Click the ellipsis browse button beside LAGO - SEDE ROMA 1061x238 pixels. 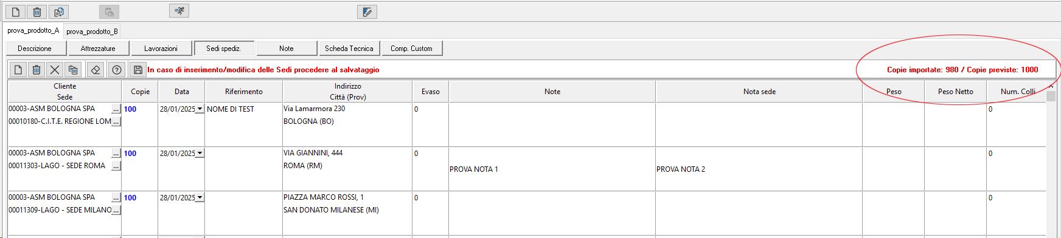116,166
